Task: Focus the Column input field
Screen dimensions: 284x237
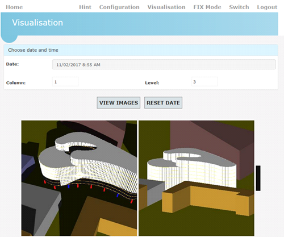Action: 65,82
